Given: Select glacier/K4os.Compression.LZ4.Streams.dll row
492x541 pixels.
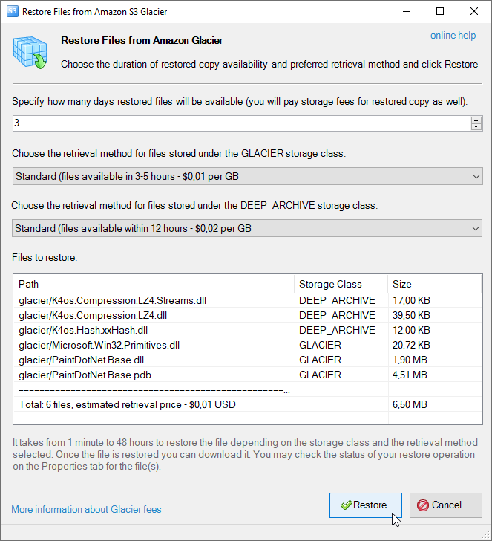Looking at the screenshot, I should 248,300.
